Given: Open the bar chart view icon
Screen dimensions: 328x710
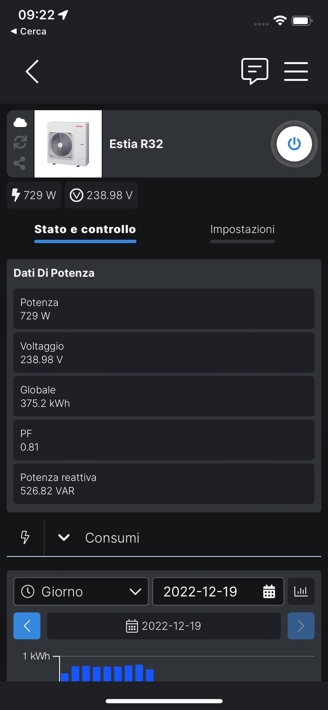Looking at the screenshot, I should [x=301, y=591].
